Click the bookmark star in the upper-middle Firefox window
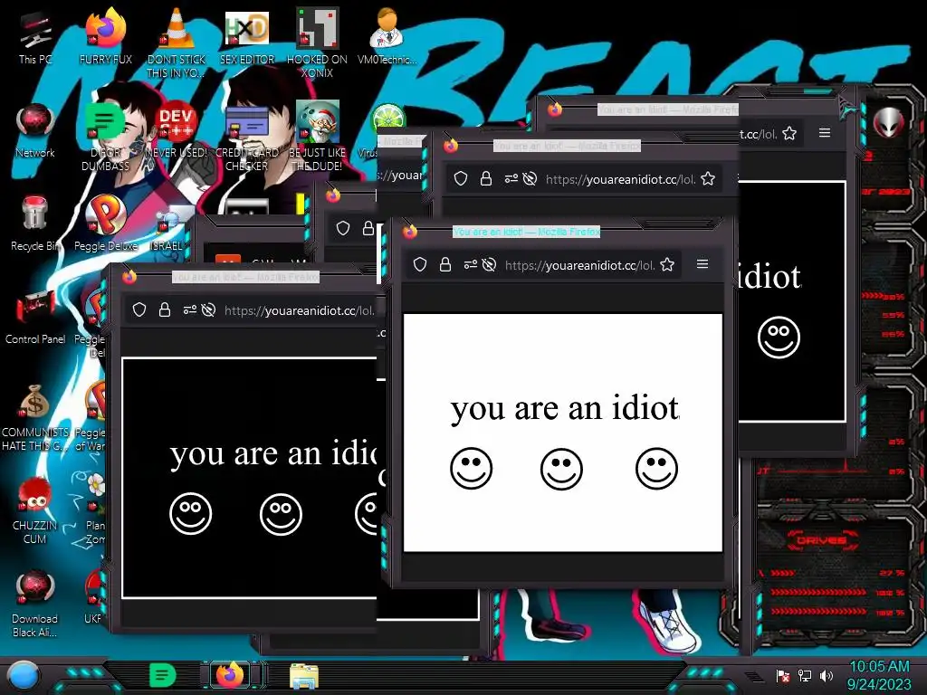 (708, 178)
